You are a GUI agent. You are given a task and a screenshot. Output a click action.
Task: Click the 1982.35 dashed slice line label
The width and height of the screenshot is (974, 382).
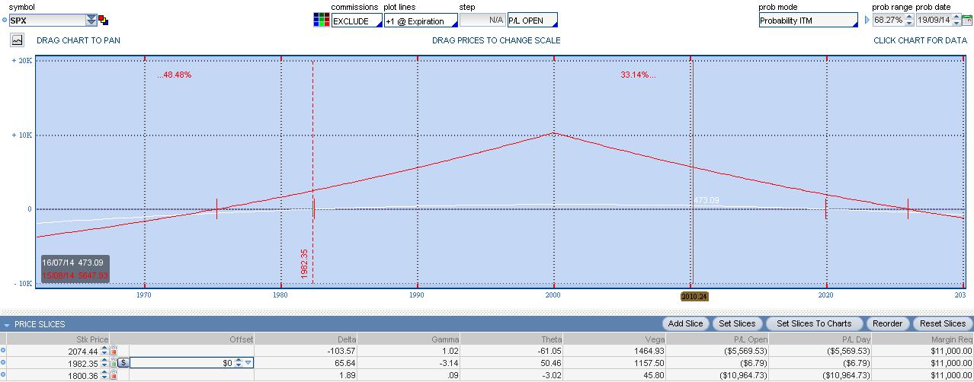(x=304, y=264)
